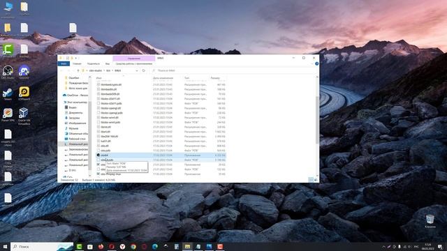The width and height of the screenshot is (447, 251).
Task: Open Discord desktop shortcut
Action: coord(24,72)
